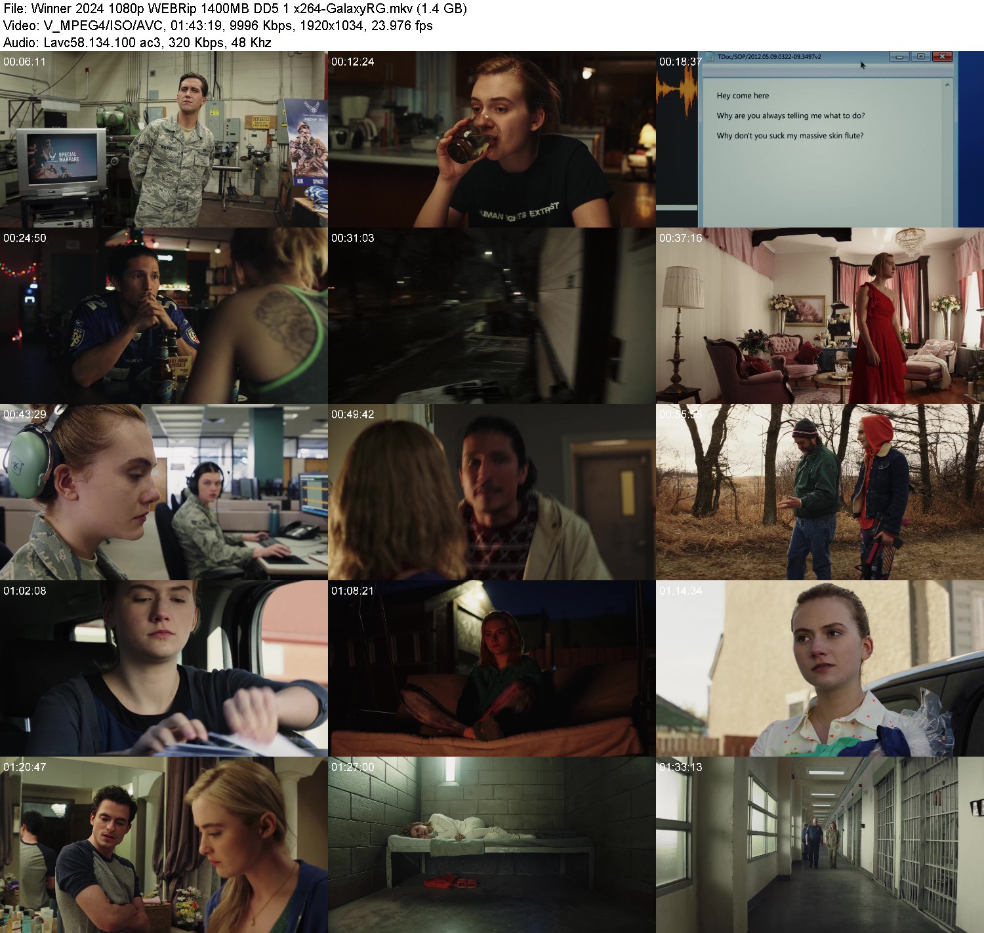984x933 pixels.
Task: Select the thumbnail at 00:06:11
Action: click(163, 140)
